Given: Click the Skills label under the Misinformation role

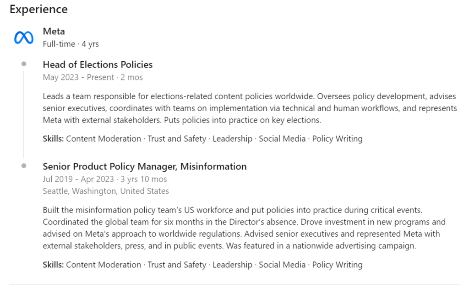Looking at the screenshot, I should (53, 265).
